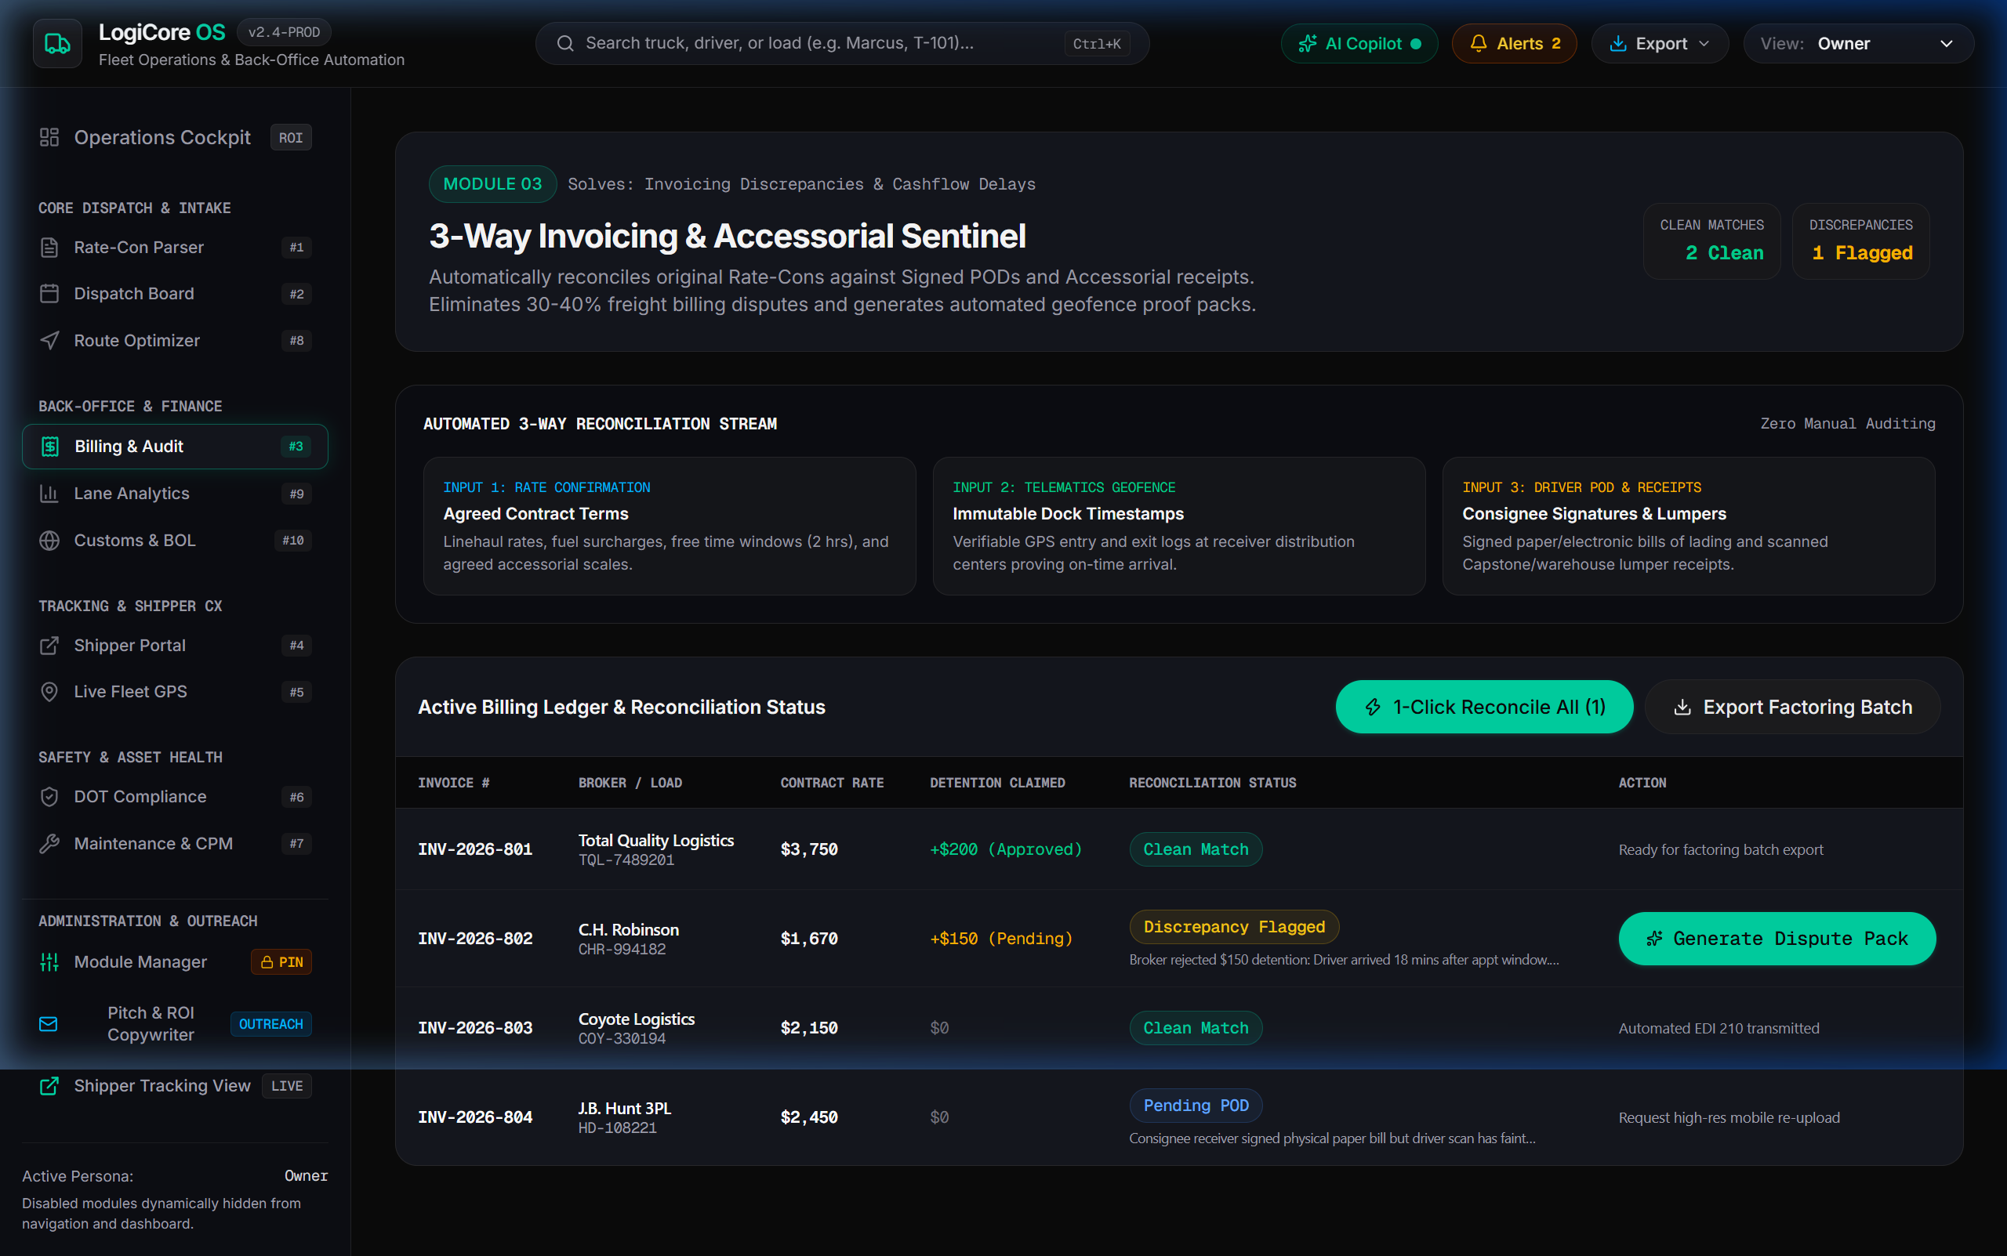Click 1-Click Reconcile All (1) button
The height and width of the screenshot is (1256, 2007).
[x=1484, y=707]
